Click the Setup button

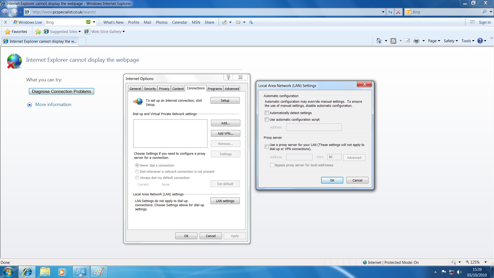[225, 100]
